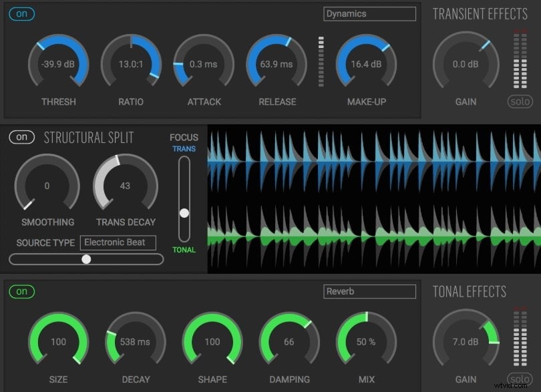Toggle the Structural Split on switch
Viewport: 541px width, 392px height.
coord(21,137)
